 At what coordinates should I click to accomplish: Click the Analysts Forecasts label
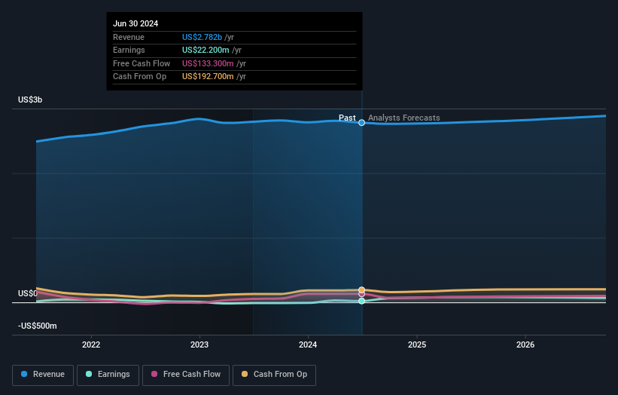[404, 118]
